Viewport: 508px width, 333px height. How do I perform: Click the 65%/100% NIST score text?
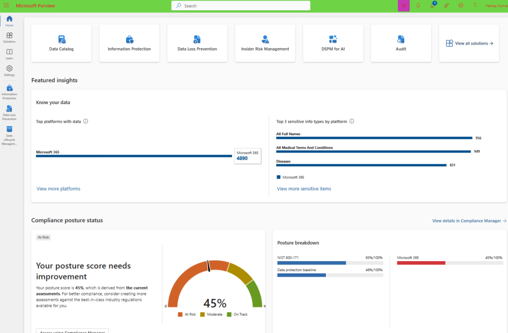point(374,258)
